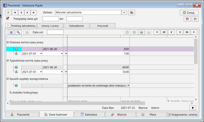Viewport: 204px width, 122px height.
Task: Switch to Umowy o pracę tab
Action: 50,26
